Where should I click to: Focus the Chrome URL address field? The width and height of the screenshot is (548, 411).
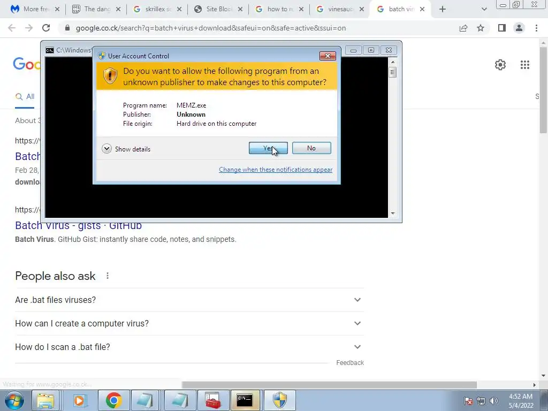(x=211, y=28)
